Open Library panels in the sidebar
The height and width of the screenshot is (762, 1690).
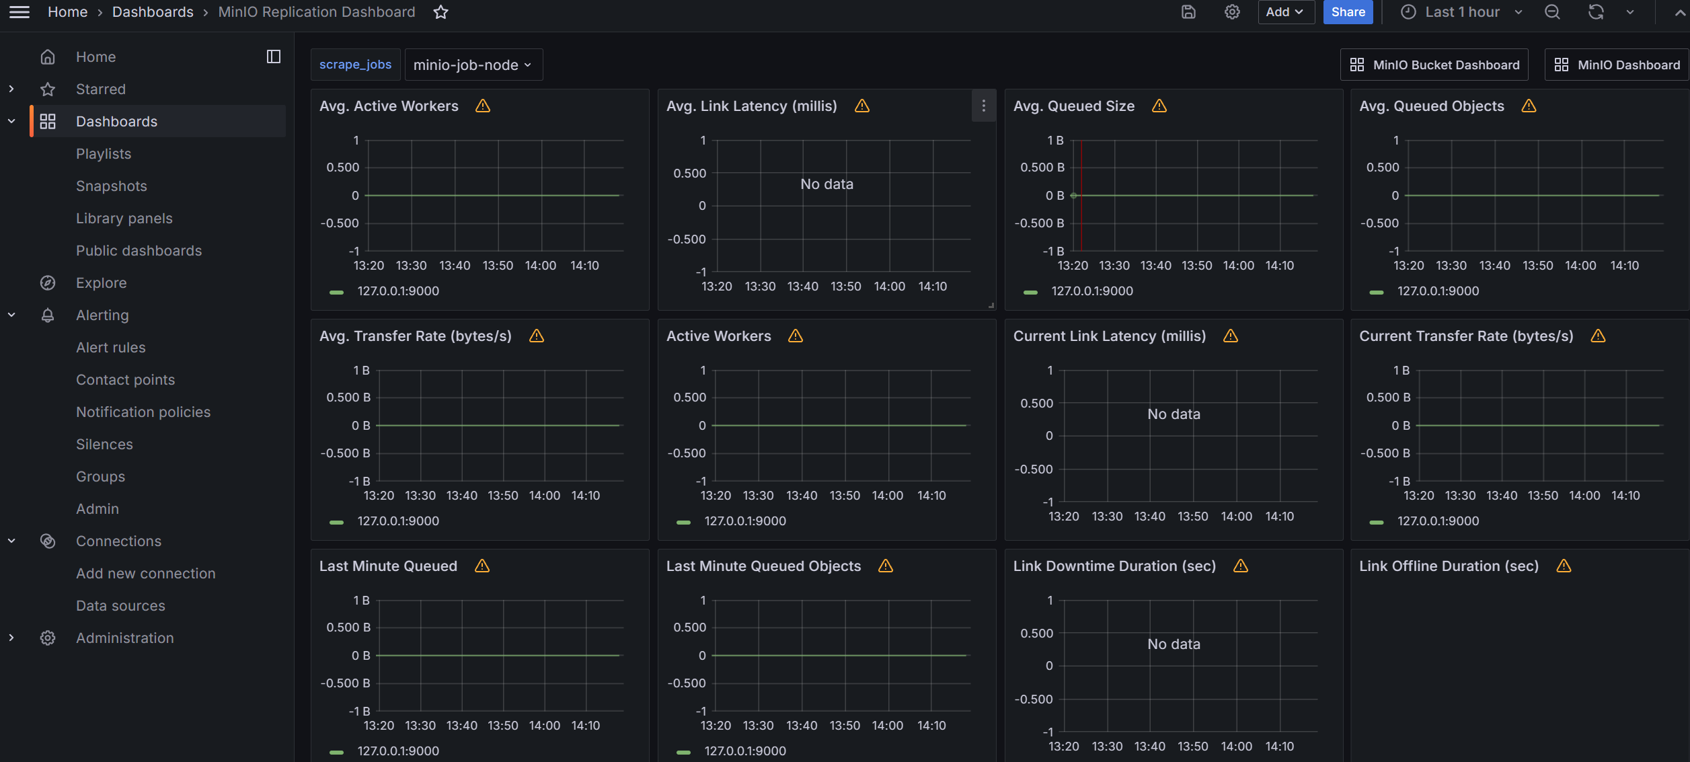[124, 218]
